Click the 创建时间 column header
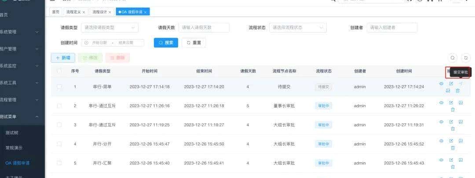The height and width of the screenshot is (178, 475). click(404, 71)
